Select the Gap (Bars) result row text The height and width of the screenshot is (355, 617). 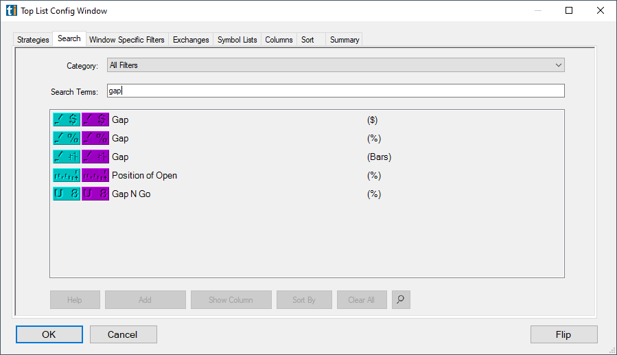click(x=120, y=157)
